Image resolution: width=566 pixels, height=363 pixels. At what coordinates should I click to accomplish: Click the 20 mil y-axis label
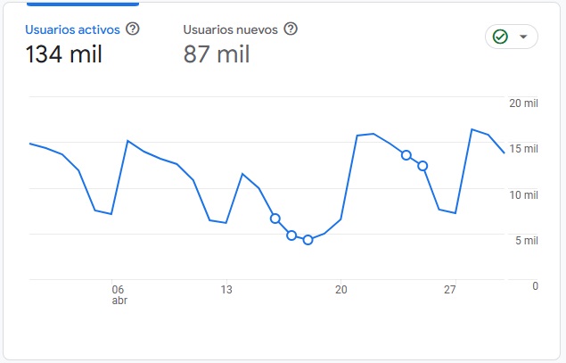(524, 103)
